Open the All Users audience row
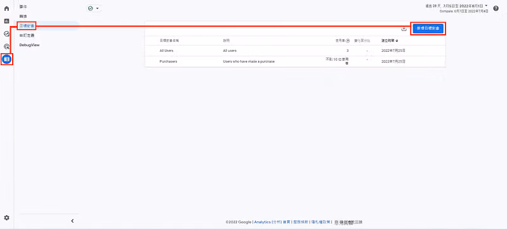Image resolution: width=507 pixels, height=229 pixels. pyautogui.click(x=295, y=51)
